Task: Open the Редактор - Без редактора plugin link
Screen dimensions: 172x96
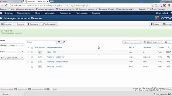Action: point(57,62)
